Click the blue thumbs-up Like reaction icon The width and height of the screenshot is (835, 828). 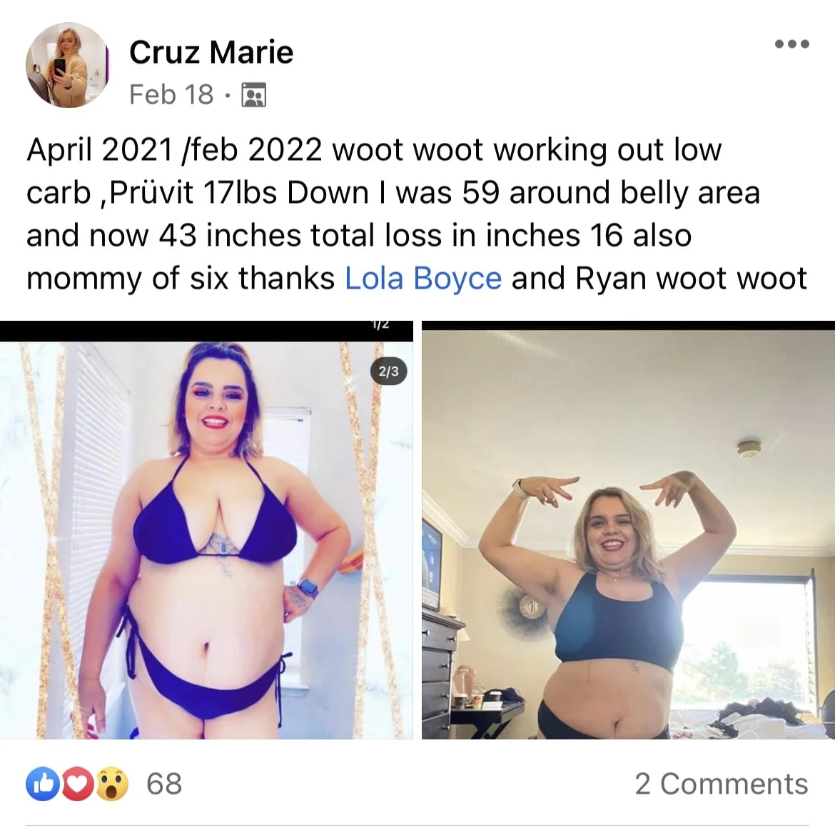pos(43,783)
